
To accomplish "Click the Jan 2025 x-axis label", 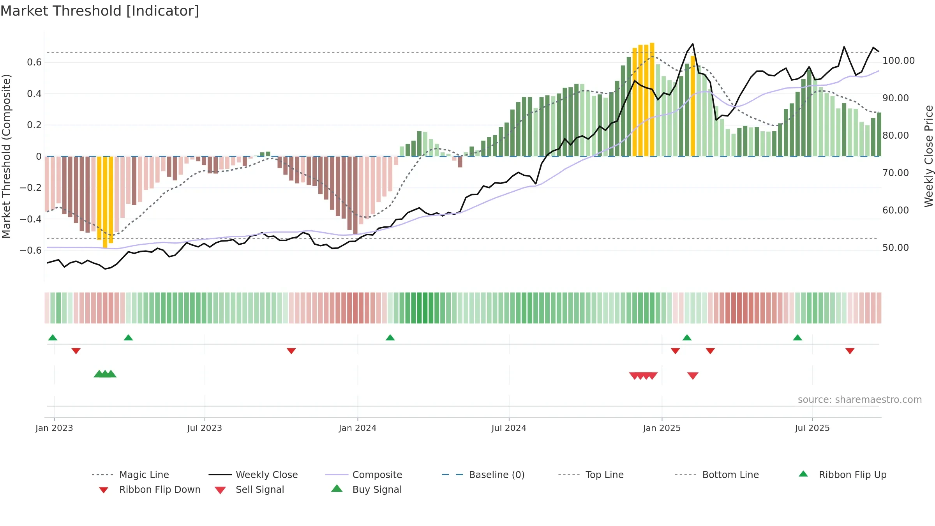I will click(662, 428).
